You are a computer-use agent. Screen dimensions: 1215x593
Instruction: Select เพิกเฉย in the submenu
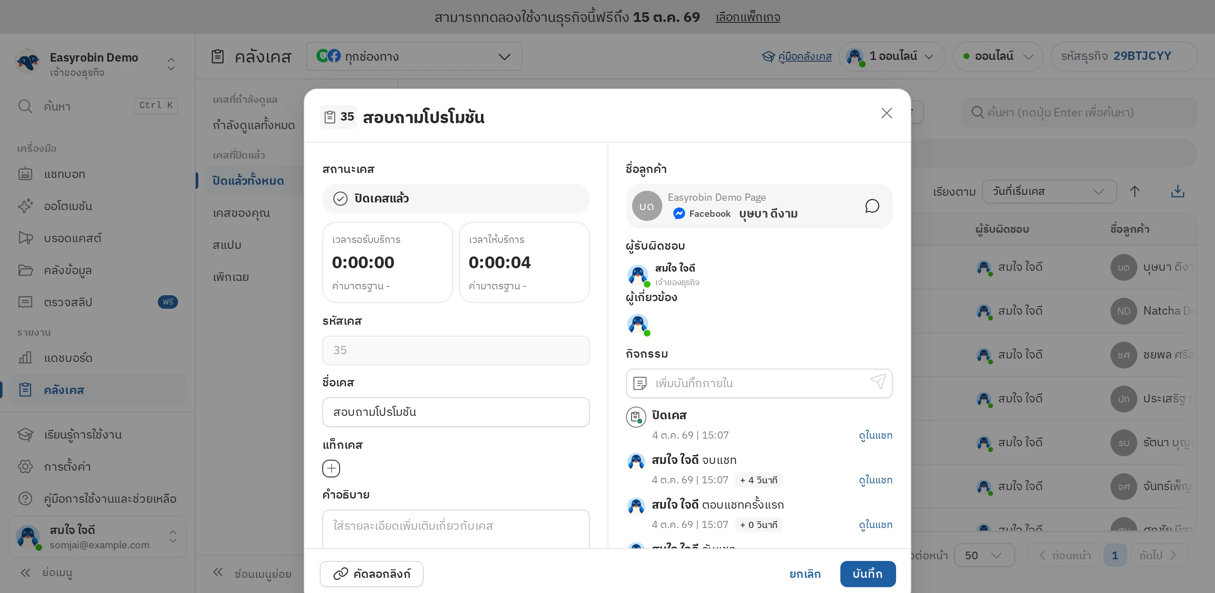(x=254, y=277)
